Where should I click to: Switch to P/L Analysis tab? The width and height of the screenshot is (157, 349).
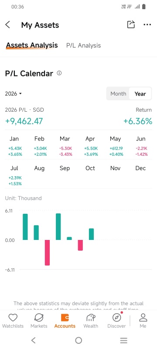point(83,45)
